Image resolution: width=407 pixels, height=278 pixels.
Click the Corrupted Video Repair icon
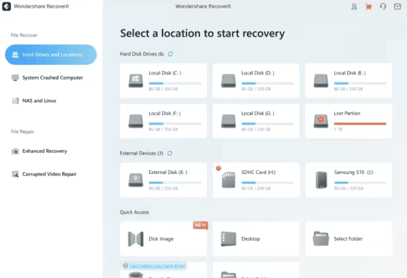click(x=15, y=174)
